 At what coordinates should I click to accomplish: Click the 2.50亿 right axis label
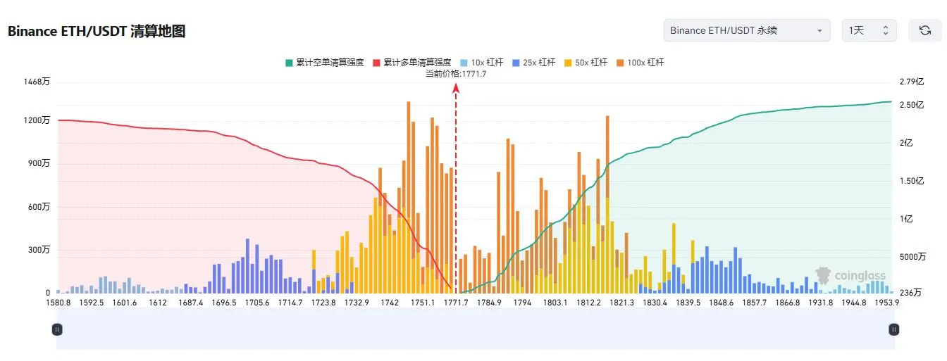coord(912,105)
